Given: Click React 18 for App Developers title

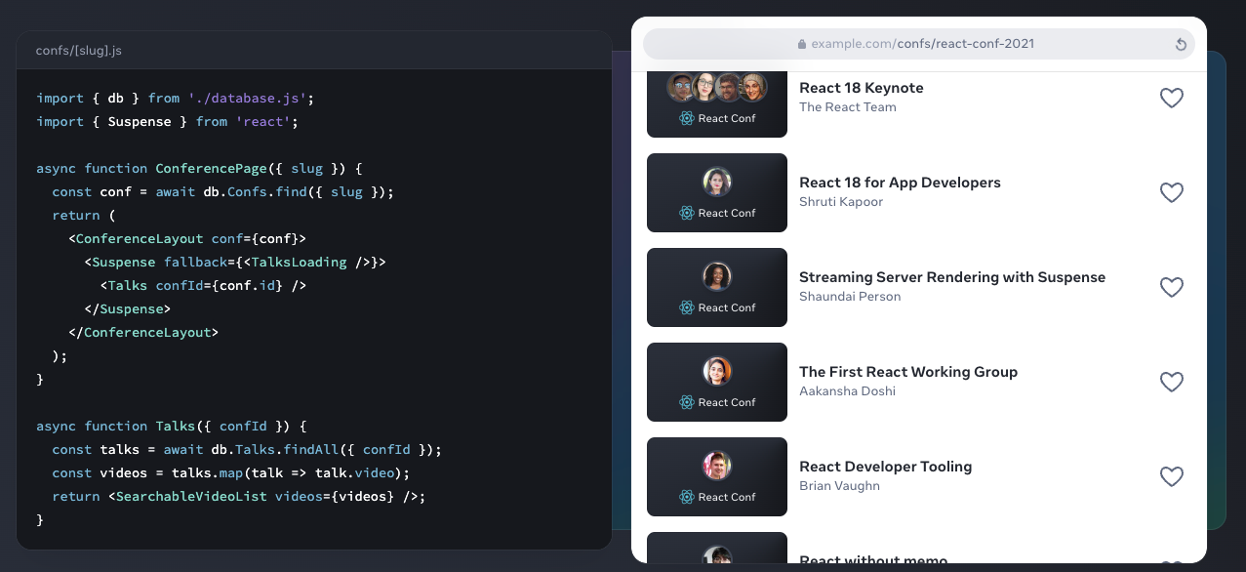Looking at the screenshot, I should [900, 183].
